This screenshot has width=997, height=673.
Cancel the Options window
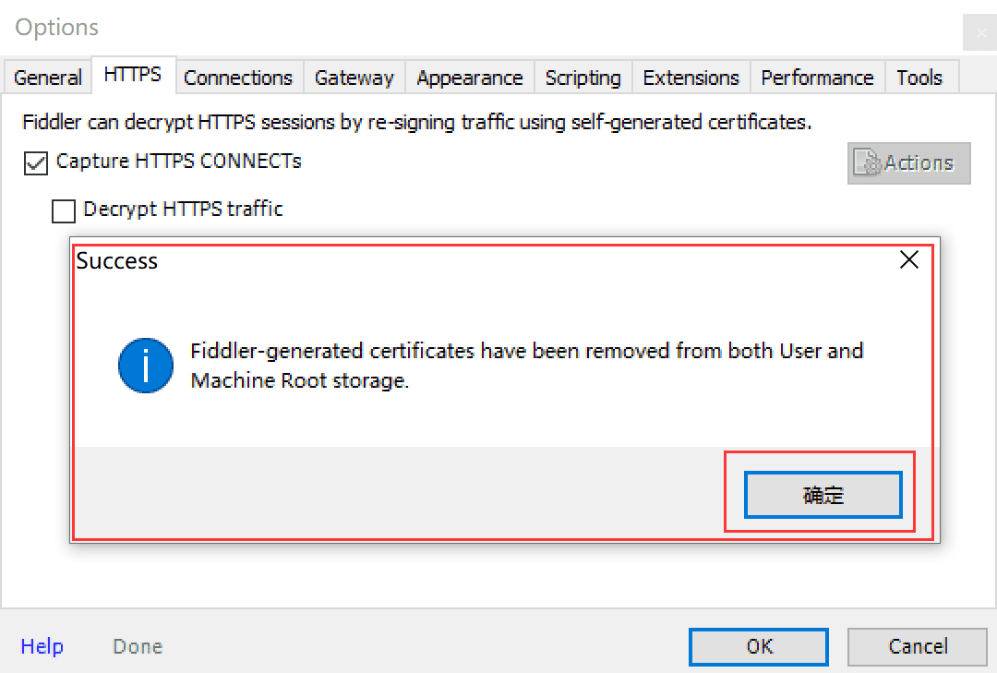[918, 647]
